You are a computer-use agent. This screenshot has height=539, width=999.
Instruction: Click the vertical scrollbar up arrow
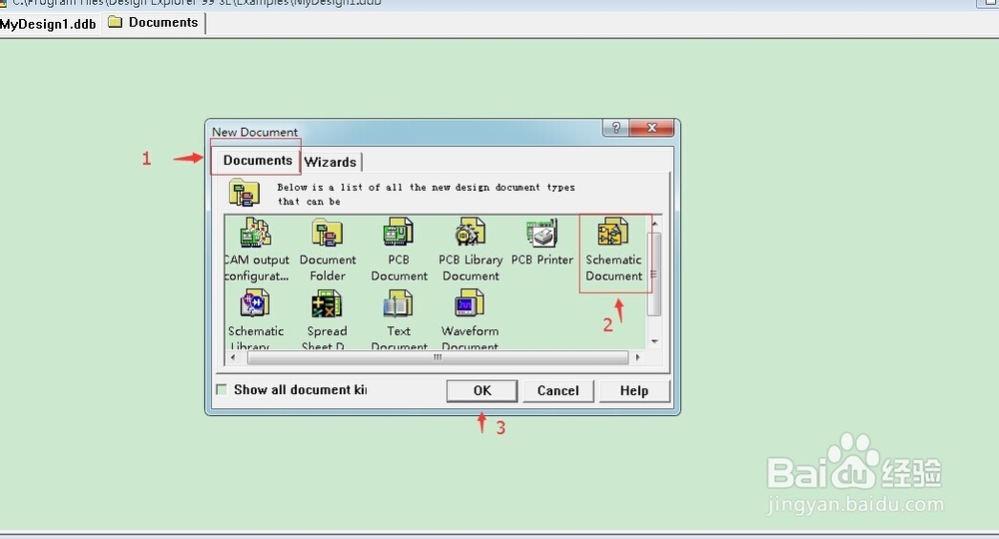[x=654, y=224]
